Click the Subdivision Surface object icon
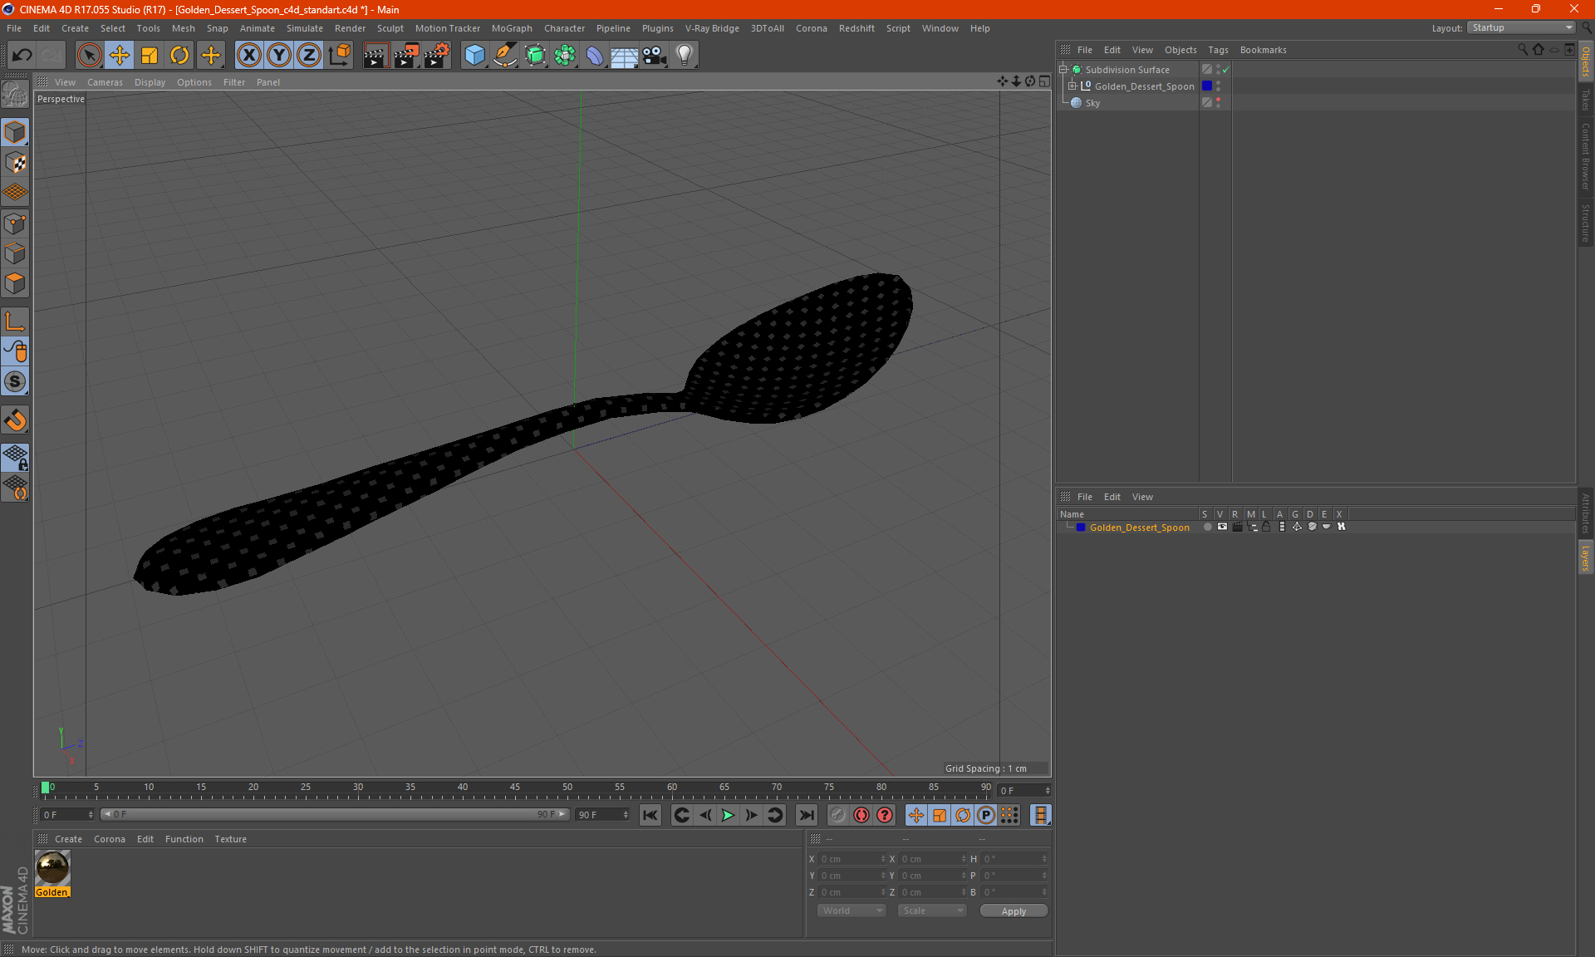1595x957 pixels. [1074, 70]
